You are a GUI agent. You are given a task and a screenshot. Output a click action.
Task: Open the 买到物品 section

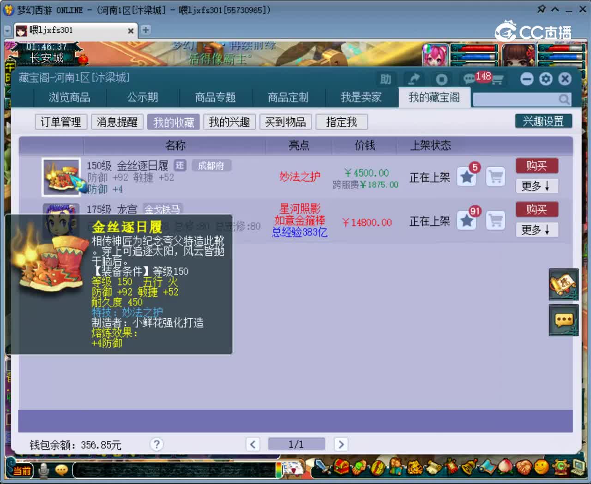point(285,121)
